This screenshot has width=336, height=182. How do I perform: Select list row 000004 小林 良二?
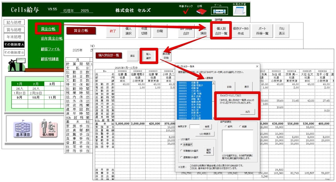[x=194, y=91]
